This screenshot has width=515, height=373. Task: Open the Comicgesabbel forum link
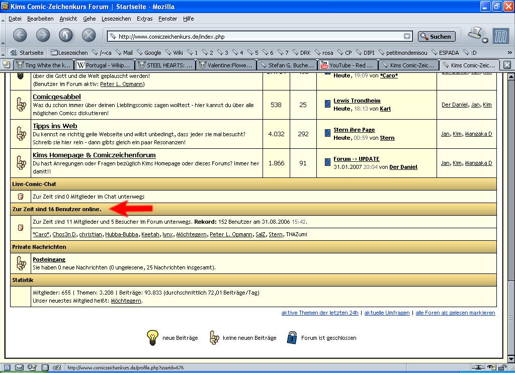56,97
